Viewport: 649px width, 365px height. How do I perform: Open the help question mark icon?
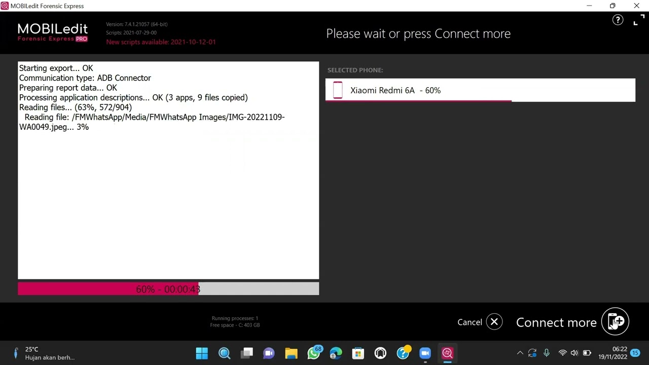[618, 20]
